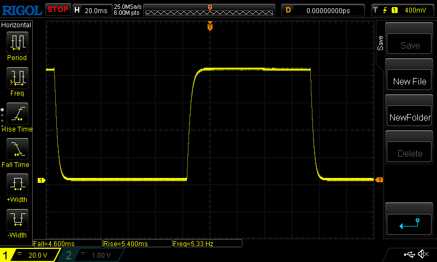This screenshot has width=437, height=262.
Task: Click the muted speaker sound icon
Action: click(x=423, y=254)
